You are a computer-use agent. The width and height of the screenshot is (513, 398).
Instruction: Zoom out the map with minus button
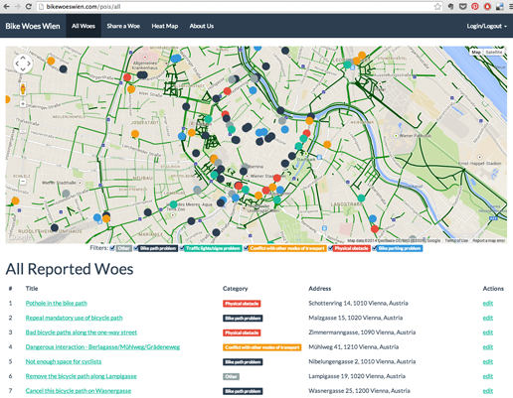click(23, 182)
